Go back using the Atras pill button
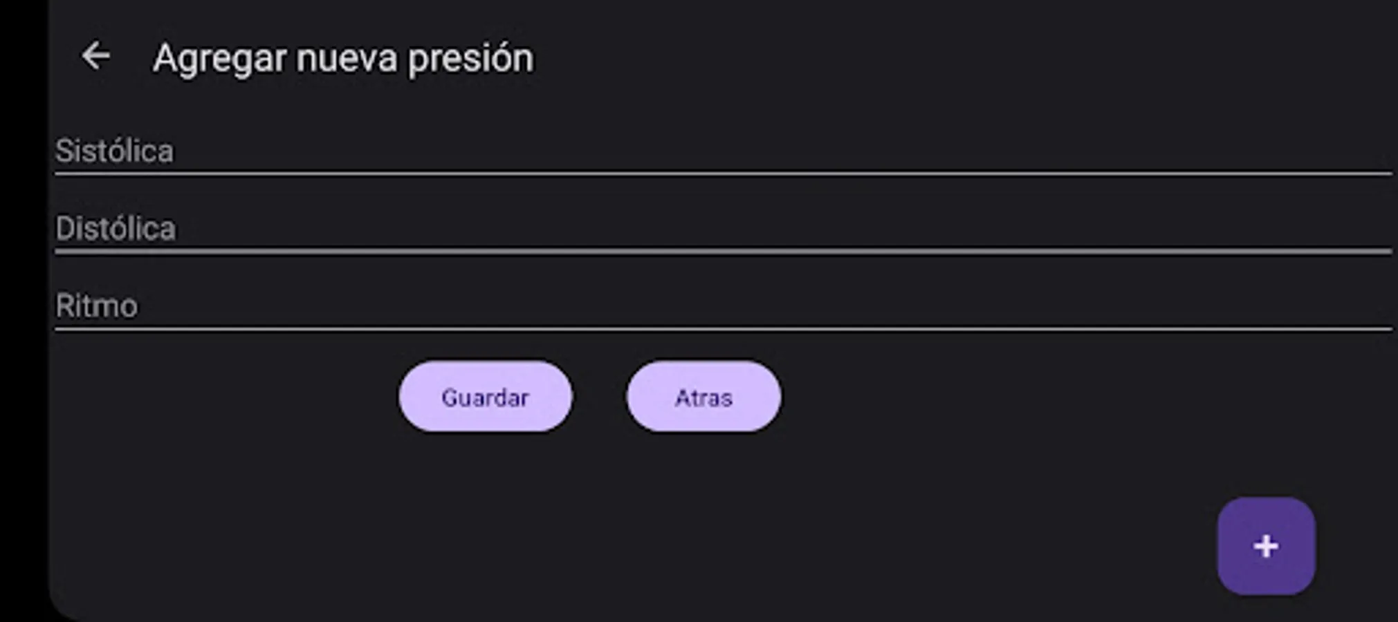1398x622 pixels. pos(703,397)
